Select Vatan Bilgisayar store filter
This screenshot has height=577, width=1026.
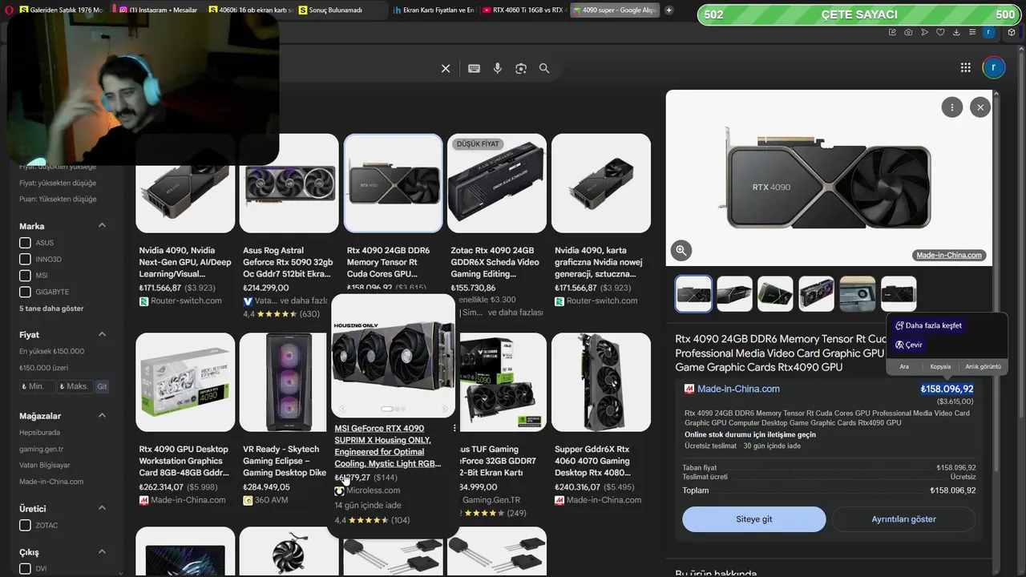[44, 465]
